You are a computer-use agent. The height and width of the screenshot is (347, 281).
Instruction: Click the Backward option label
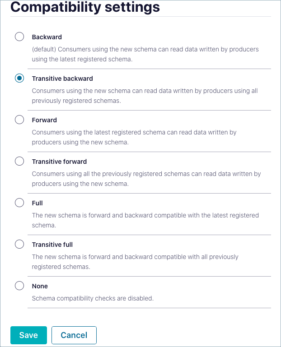click(x=47, y=37)
